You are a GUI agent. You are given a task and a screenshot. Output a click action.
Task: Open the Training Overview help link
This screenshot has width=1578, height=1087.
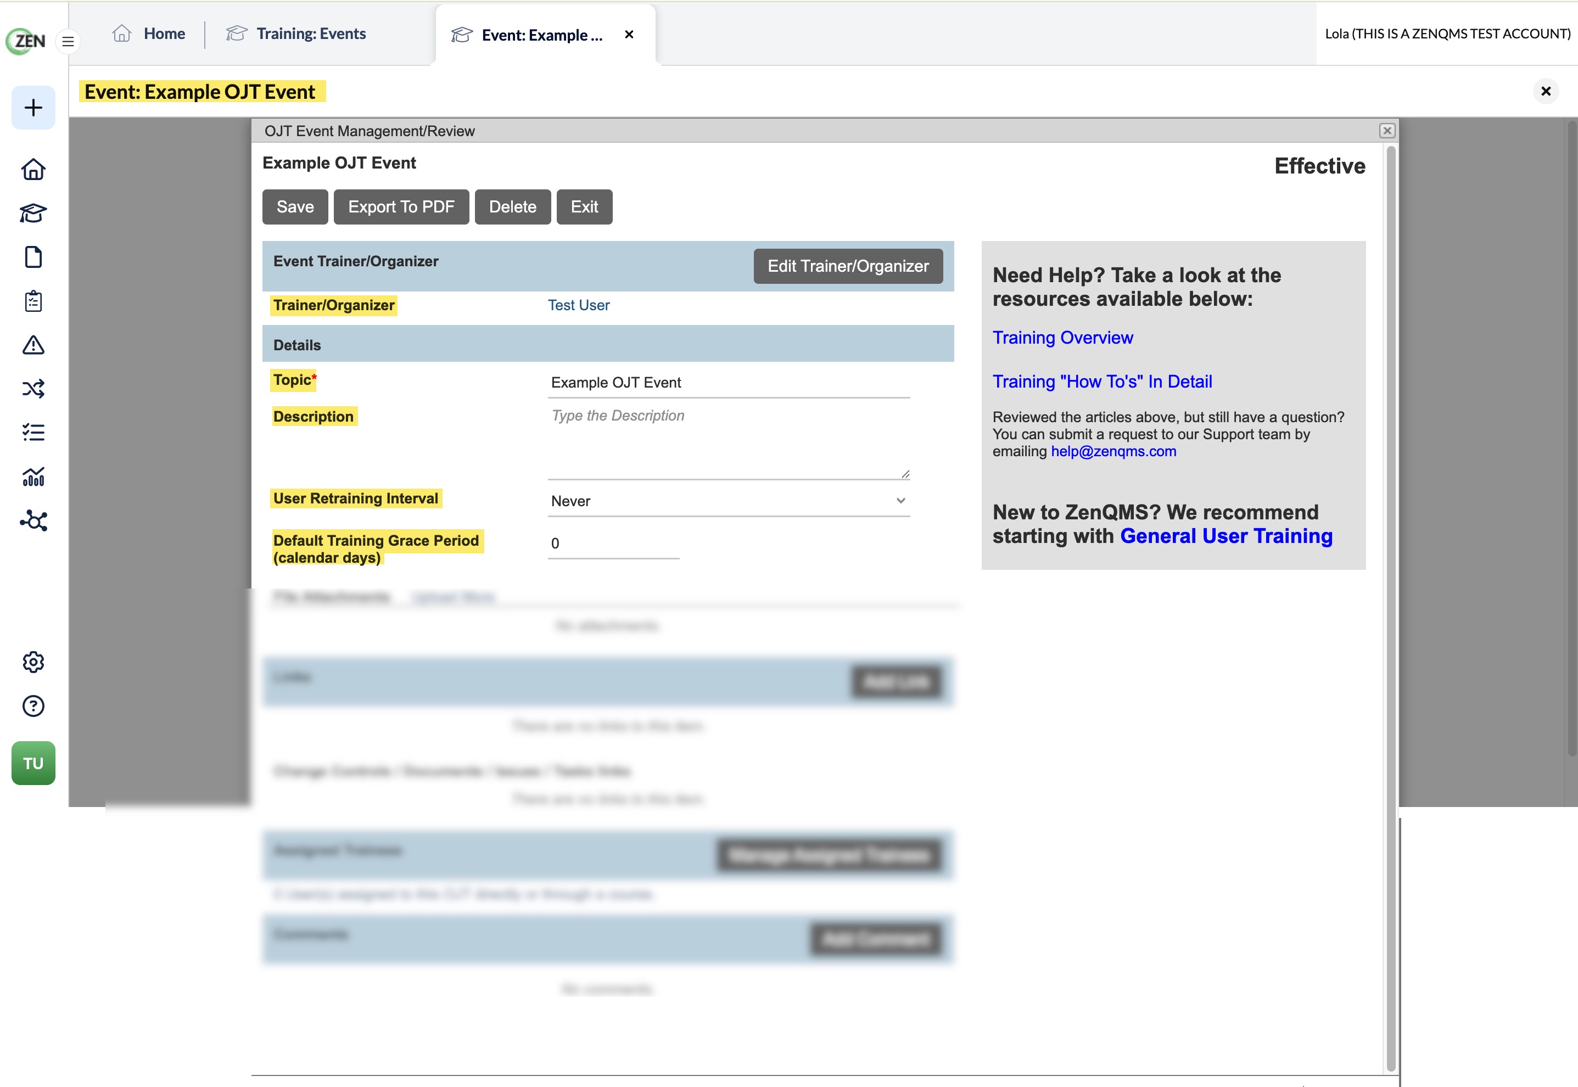point(1062,338)
